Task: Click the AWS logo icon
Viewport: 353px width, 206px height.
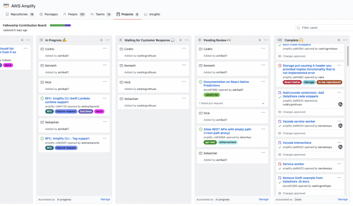Action: pyautogui.click(x=6, y=5)
